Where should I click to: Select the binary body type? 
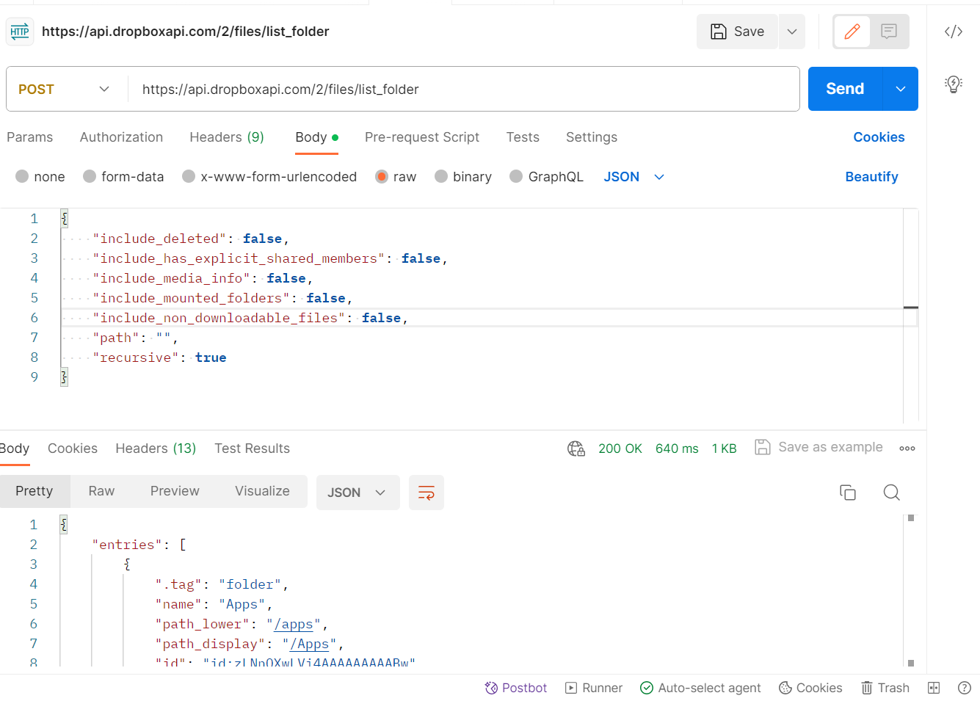[x=463, y=177]
